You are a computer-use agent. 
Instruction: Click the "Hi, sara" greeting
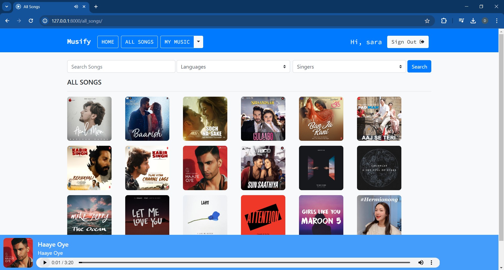[366, 42]
